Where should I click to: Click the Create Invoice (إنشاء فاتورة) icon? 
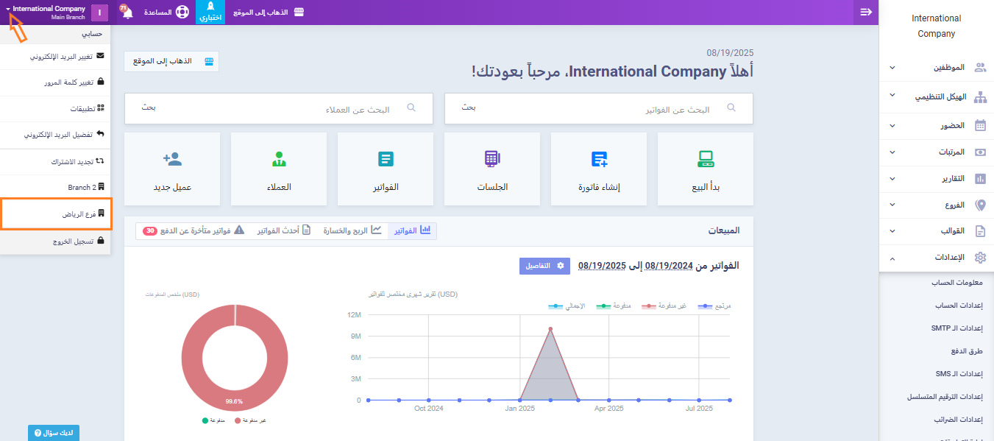(599, 159)
